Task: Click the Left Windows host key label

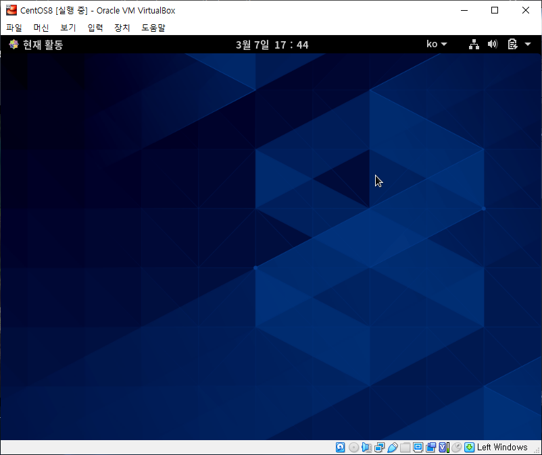Action: tap(502, 448)
